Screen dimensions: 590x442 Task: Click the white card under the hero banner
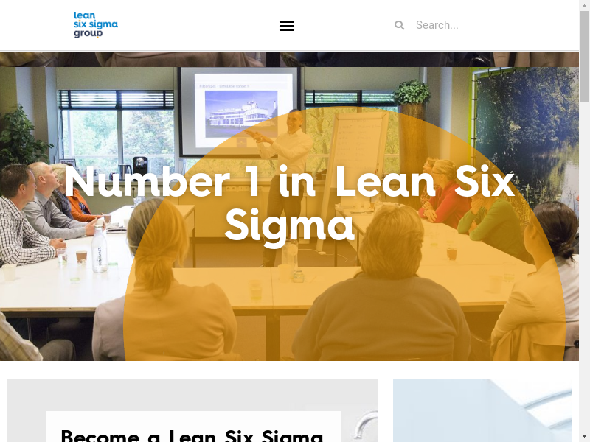pyautogui.click(x=193, y=427)
